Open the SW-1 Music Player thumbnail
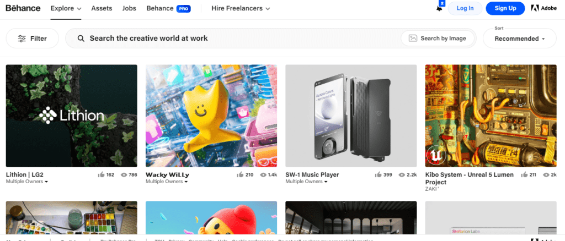 (x=351, y=116)
